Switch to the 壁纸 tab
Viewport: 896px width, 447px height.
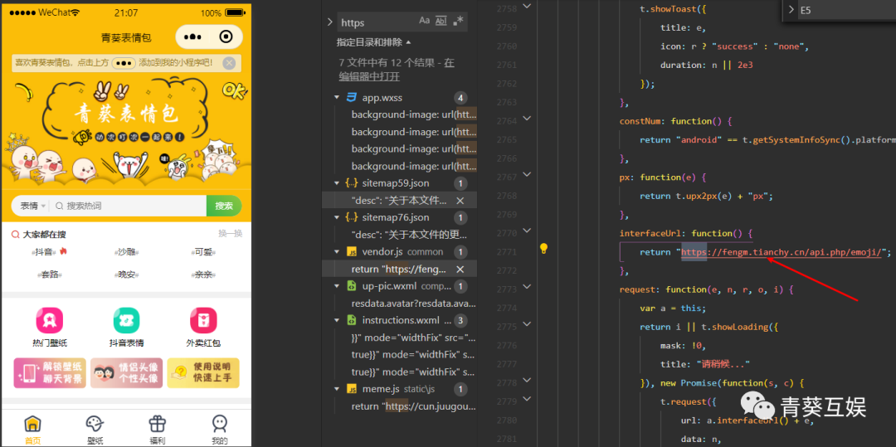(x=95, y=430)
